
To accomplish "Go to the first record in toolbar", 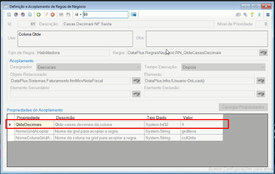I will click(x=9, y=14).
